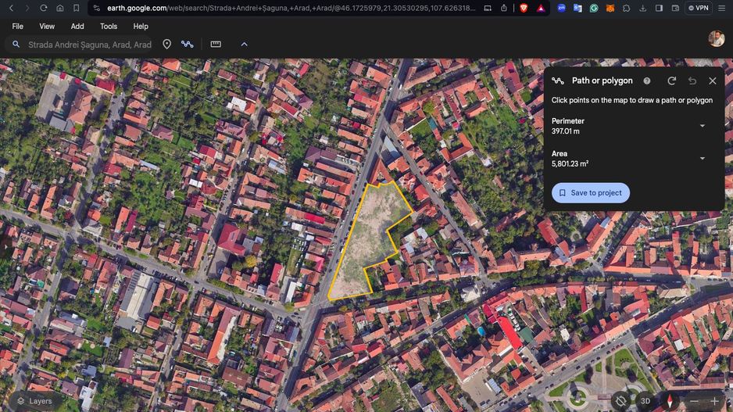Image resolution: width=733 pixels, height=412 pixels.
Task: Select the draw path or polygon tool
Action: tap(188, 45)
